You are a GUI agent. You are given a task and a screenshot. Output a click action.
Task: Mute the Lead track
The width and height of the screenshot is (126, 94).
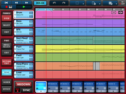[31, 73]
